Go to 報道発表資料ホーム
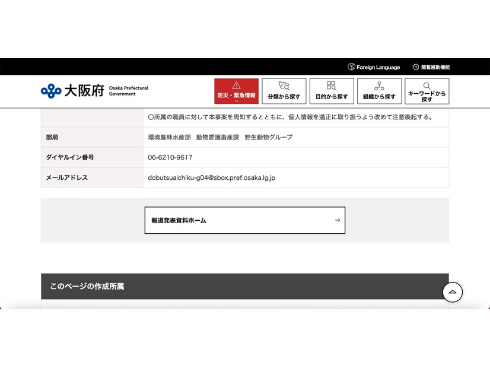The width and height of the screenshot is (490, 368). (x=179, y=220)
